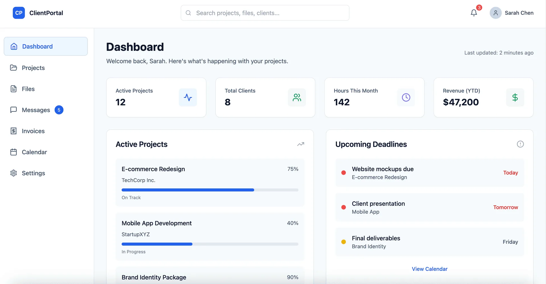Click the "Tomorrow" due label
This screenshot has height=284, width=546.
coord(506,207)
